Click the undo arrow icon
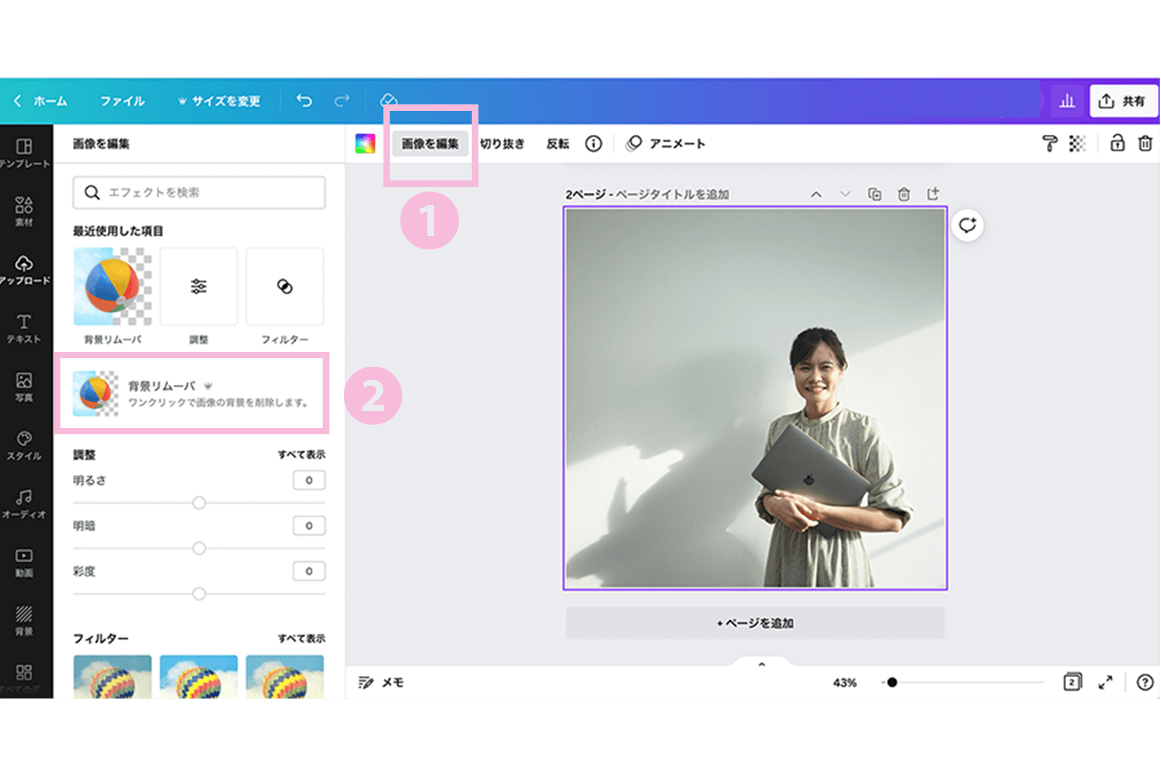 [304, 101]
